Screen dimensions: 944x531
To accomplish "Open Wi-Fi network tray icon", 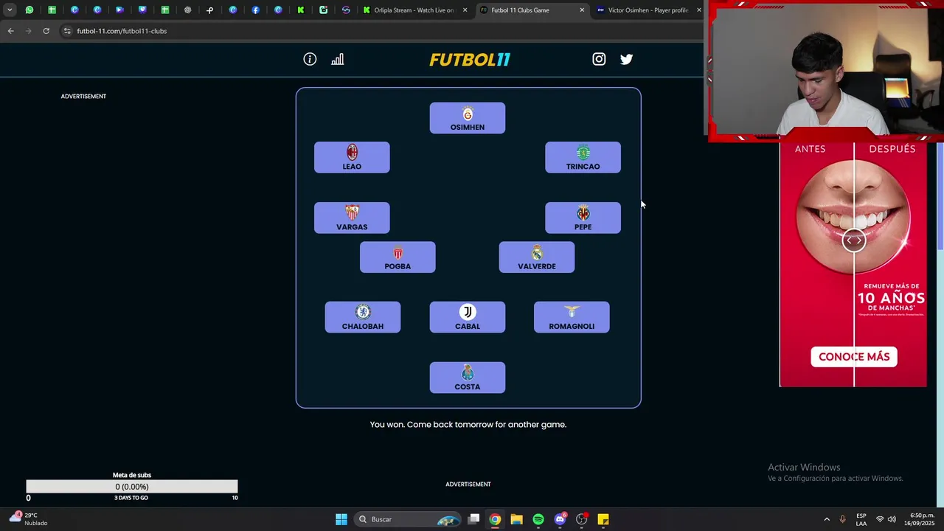I will click(x=879, y=519).
